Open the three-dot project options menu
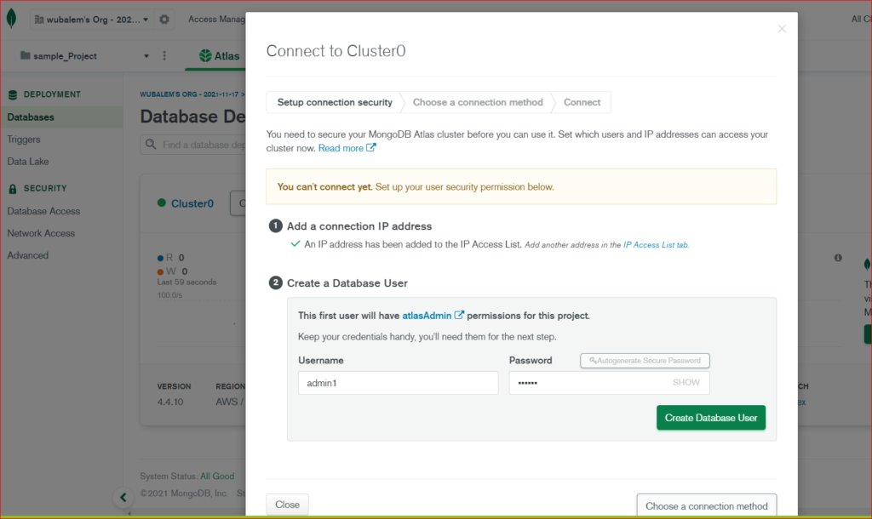872x519 pixels. (165, 54)
